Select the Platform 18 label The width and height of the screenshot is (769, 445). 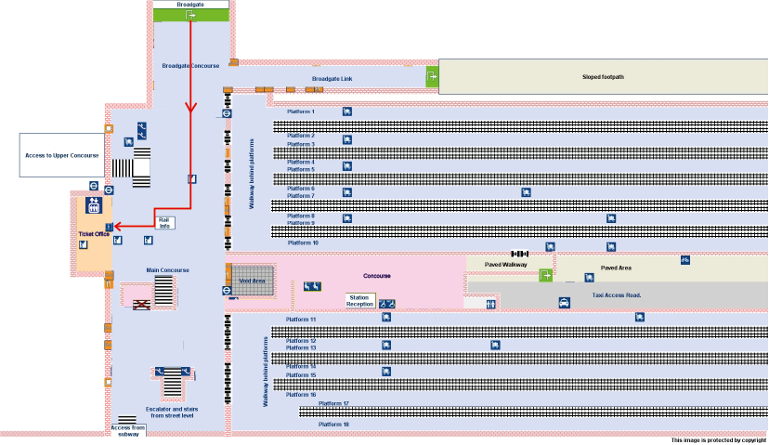[333, 425]
